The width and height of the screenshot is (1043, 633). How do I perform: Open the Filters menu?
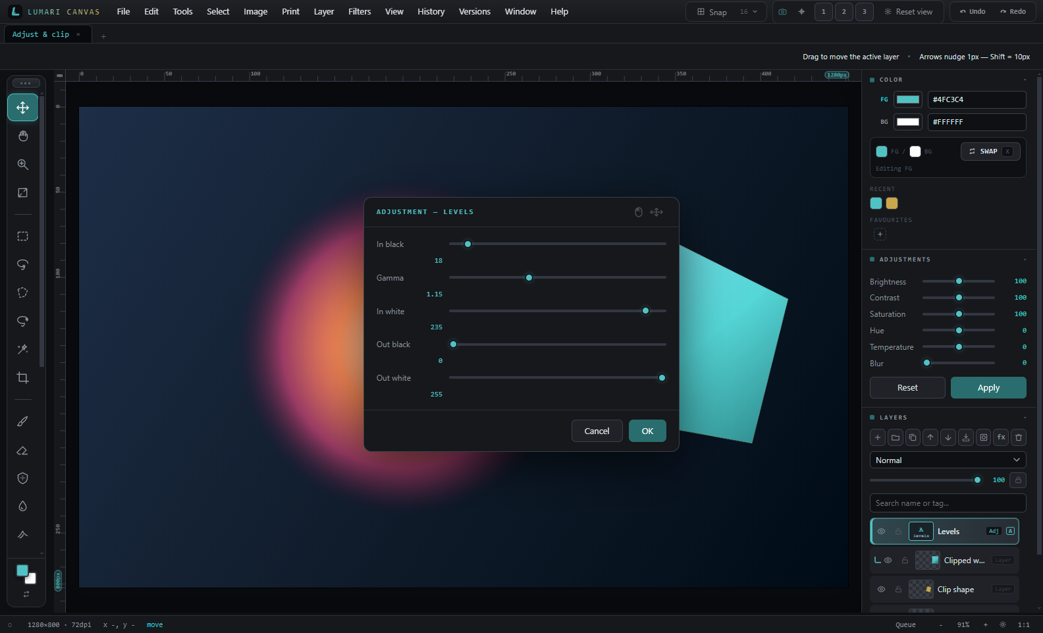(360, 12)
